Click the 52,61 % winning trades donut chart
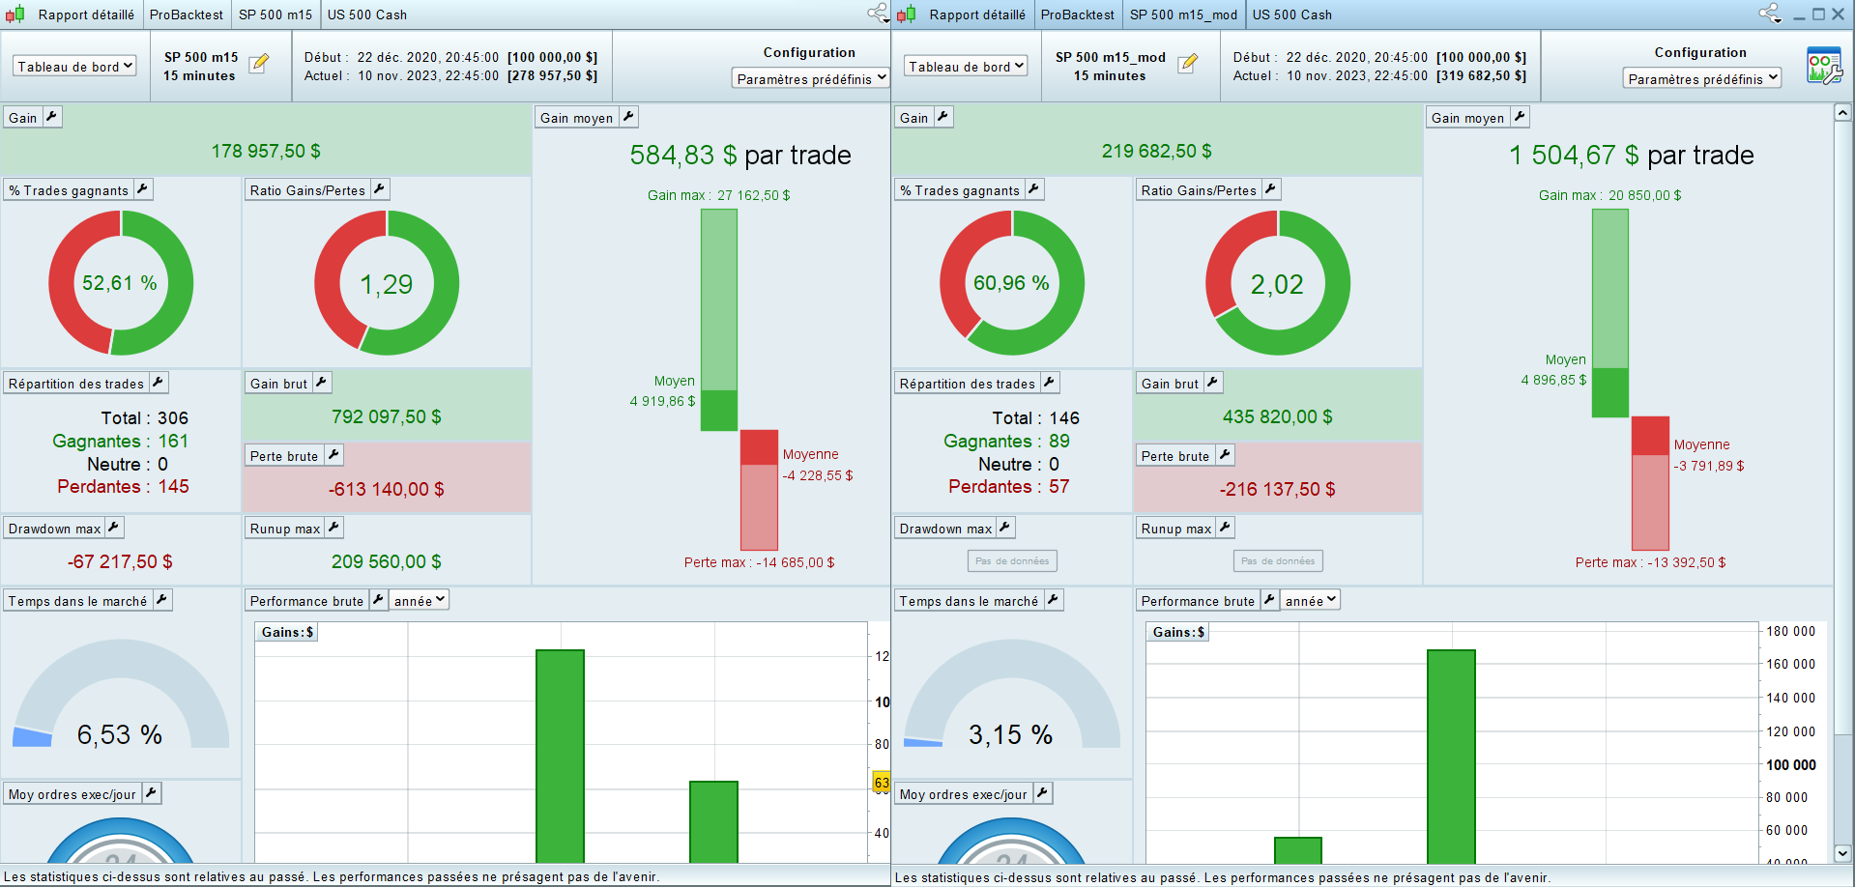The image size is (1855, 887). [121, 283]
